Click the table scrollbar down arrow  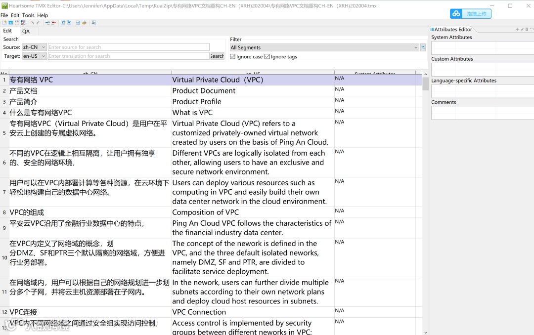pyautogui.click(x=425, y=332)
